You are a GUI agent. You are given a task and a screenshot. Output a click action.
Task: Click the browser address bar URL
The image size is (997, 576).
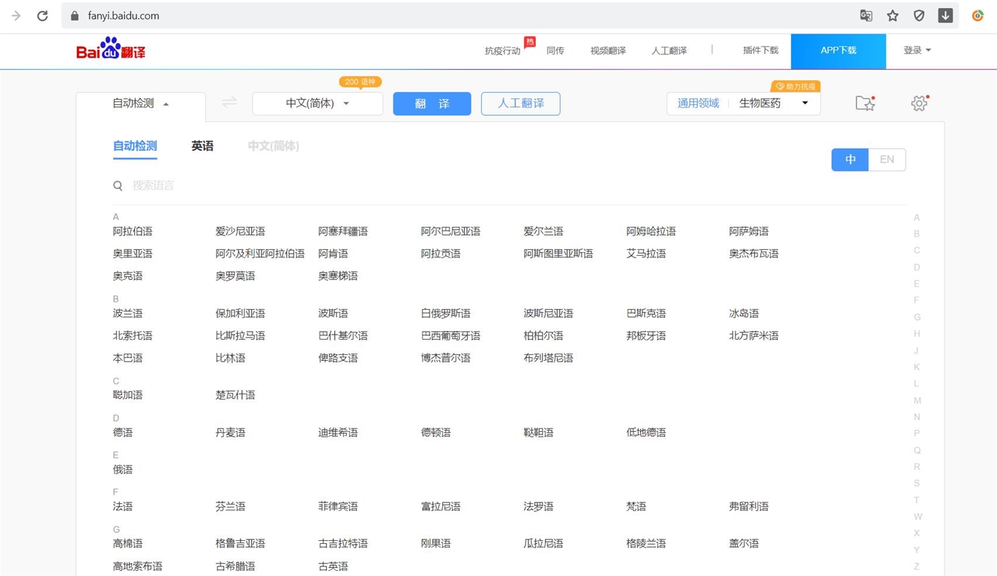pyautogui.click(x=123, y=15)
